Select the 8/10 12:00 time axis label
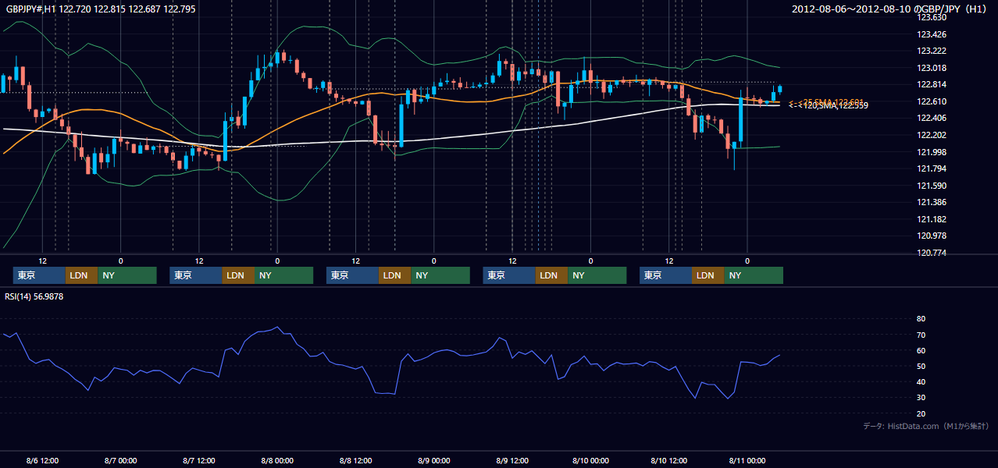 pos(668,461)
